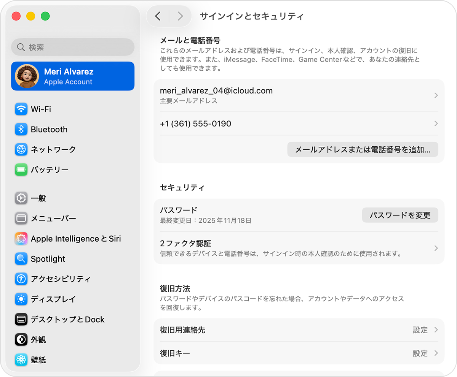
Task: Click メールアドレスまたは電話番号を追加 button
Action: tap(363, 149)
